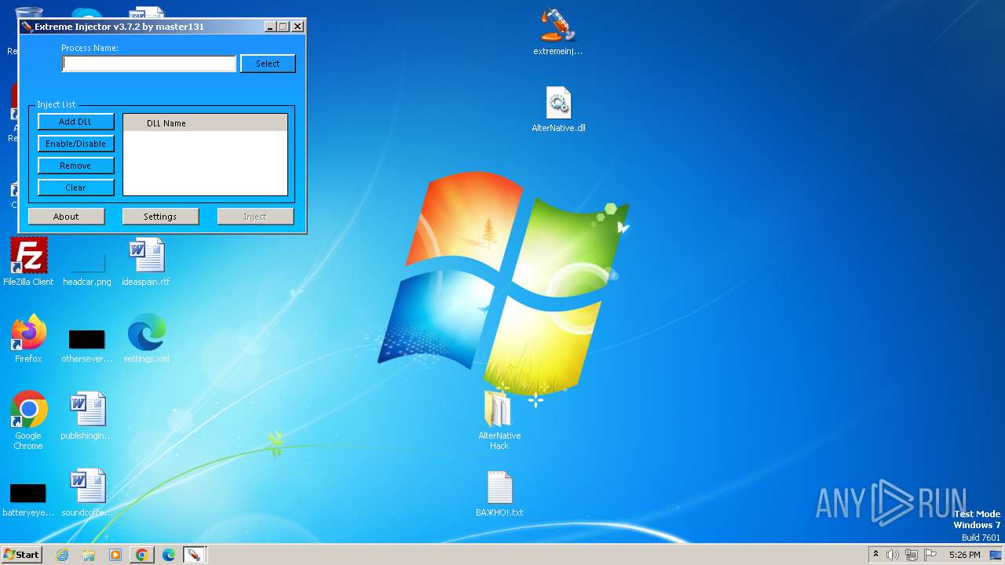
Task: Click Extreme Injector title bar icon
Action: coord(27,27)
